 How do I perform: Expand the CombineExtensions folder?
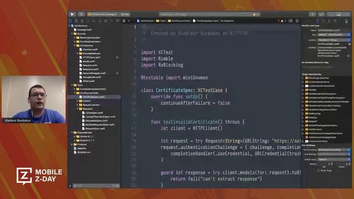pyautogui.click(x=75, y=42)
